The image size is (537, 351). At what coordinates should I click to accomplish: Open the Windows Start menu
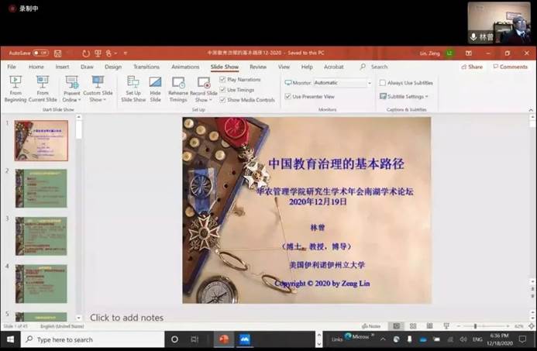tap(10, 339)
